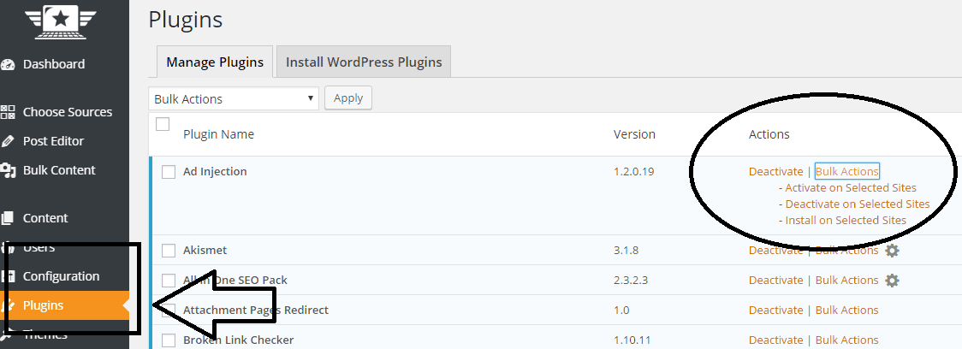Click the Content pages icon
This screenshot has height=349, width=962.
click(9, 218)
